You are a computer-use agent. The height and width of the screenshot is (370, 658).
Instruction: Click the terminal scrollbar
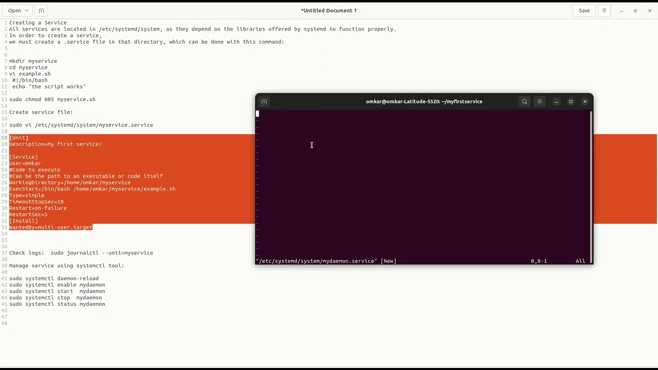coord(591,186)
